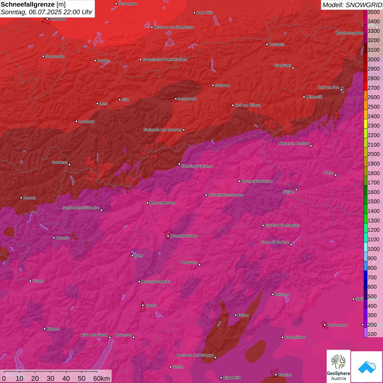This screenshot has width=383, height=383.
Task: Click the Brixen/Bressanone label
Action: click(x=226, y=195)
